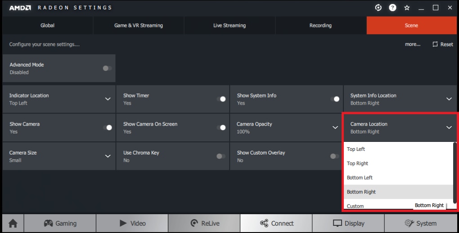Choose Top Right camera location

click(x=398, y=163)
